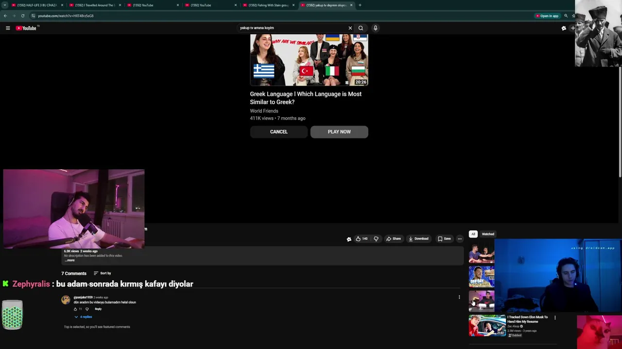Start voice search with the microphone icon
The height and width of the screenshot is (349, 622).
(x=375, y=28)
